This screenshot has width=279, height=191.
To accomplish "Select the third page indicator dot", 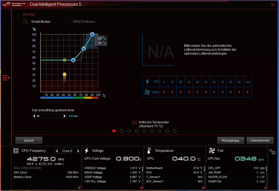I will 129,131.
